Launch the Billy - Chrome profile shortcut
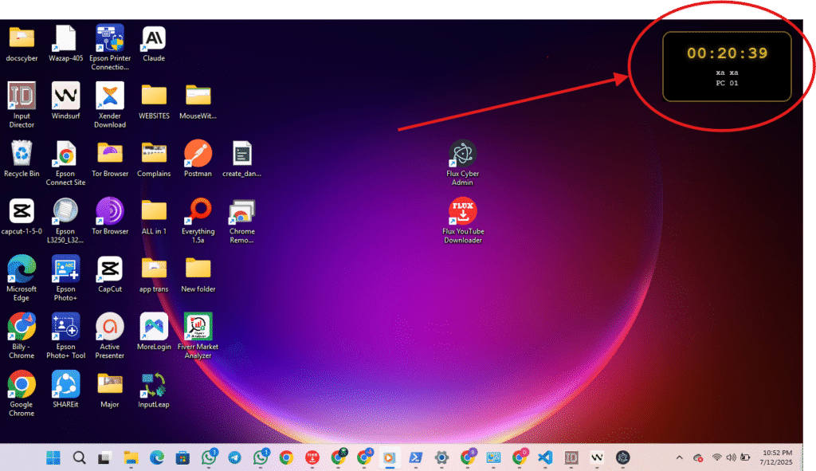The height and width of the screenshot is (471, 816). (22, 327)
